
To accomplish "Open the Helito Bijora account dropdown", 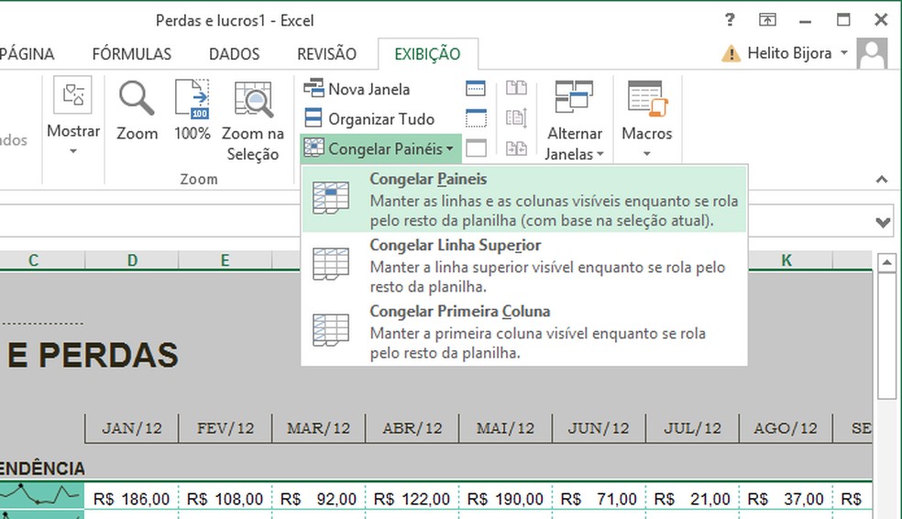I will pos(844,53).
